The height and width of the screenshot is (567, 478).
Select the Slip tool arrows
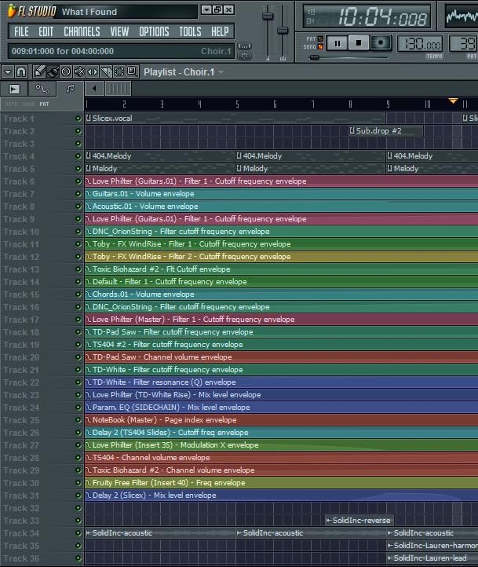(x=93, y=71)
